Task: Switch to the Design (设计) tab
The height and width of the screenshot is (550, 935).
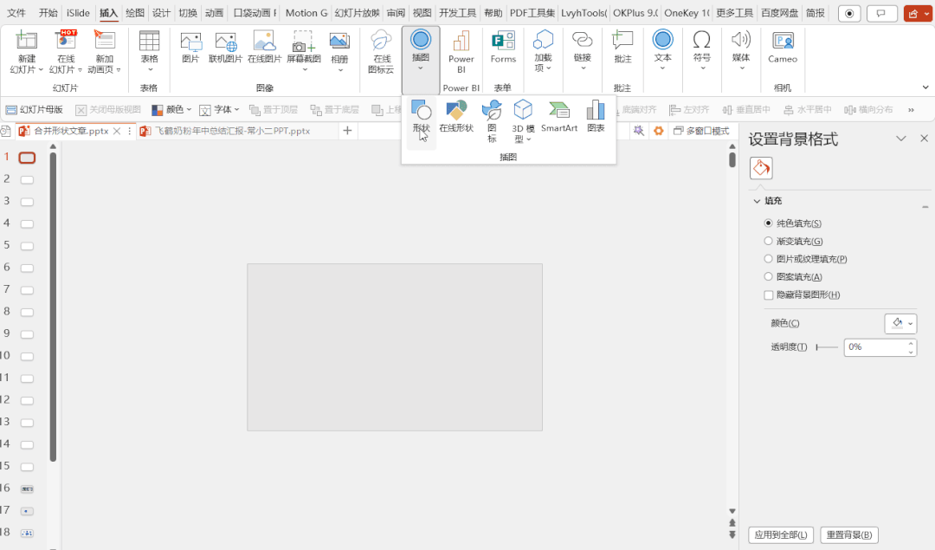Action: coord(161,12)
